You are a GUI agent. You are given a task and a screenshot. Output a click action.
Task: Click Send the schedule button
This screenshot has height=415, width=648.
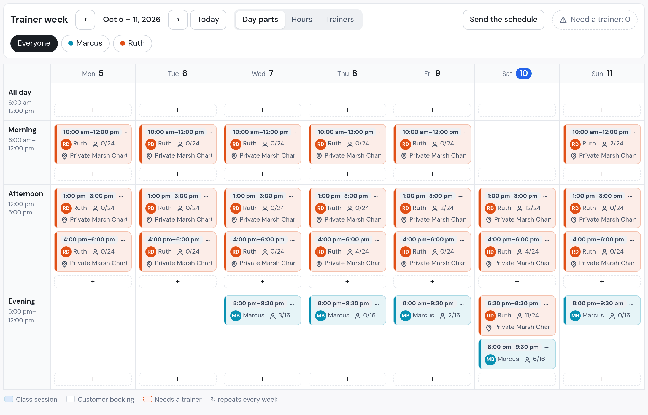tap(504, 20)
